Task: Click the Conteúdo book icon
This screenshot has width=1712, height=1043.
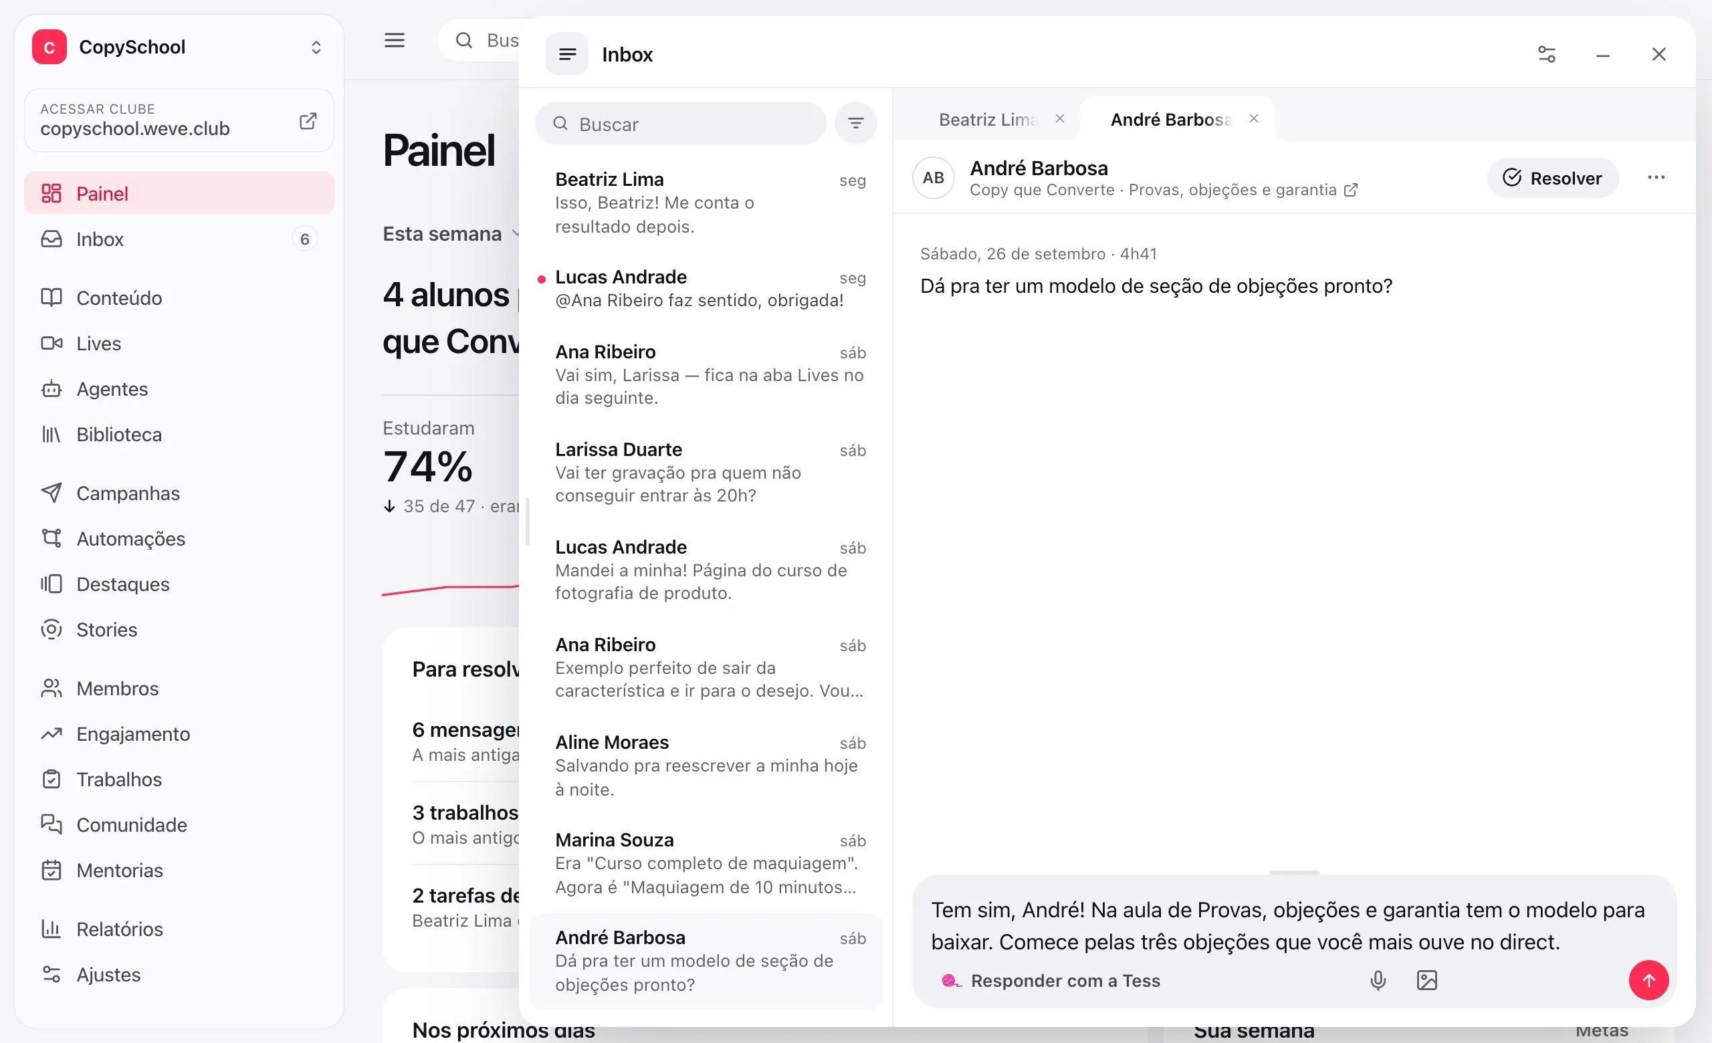Action: (51, 298)
